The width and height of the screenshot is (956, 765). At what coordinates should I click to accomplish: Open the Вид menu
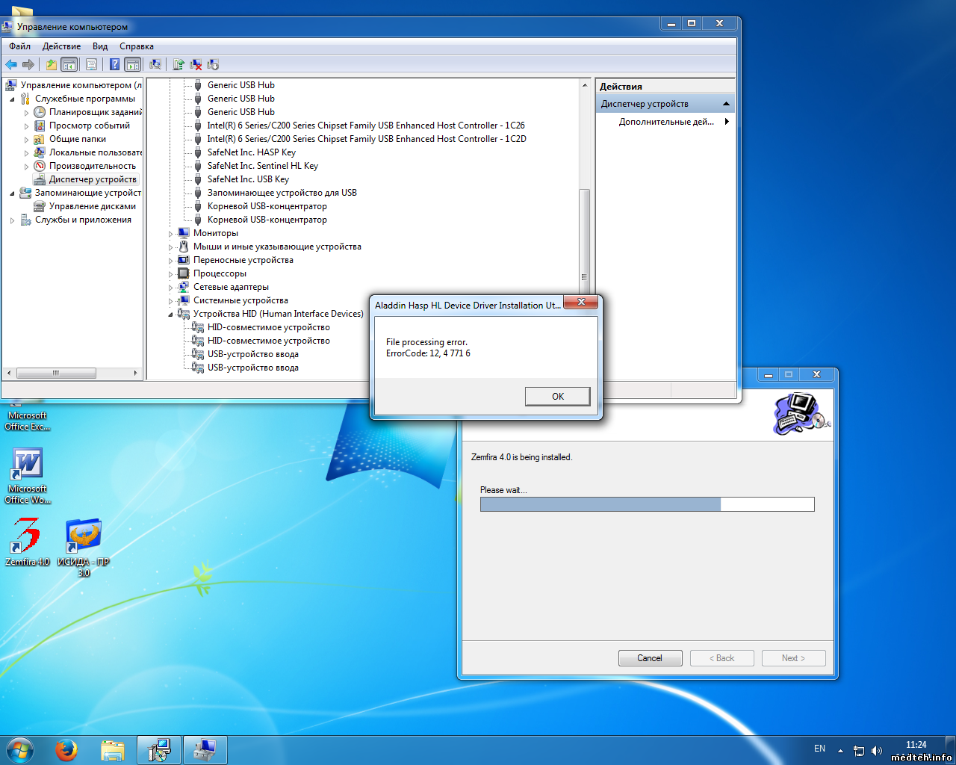click(100, 46)
